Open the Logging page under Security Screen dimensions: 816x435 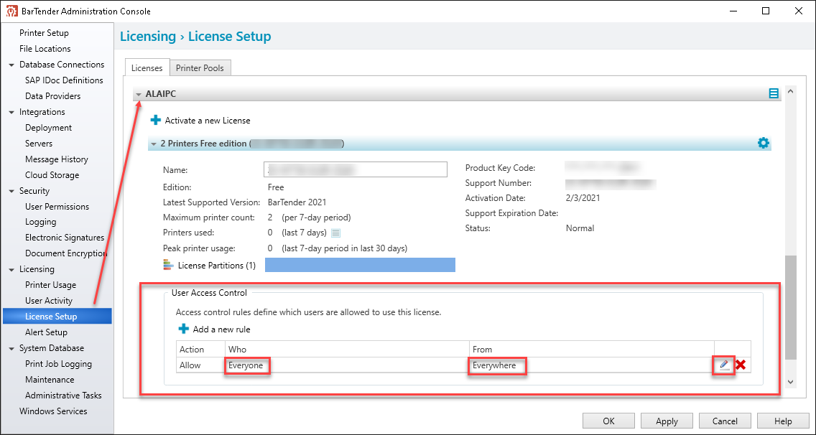point(41,222)
